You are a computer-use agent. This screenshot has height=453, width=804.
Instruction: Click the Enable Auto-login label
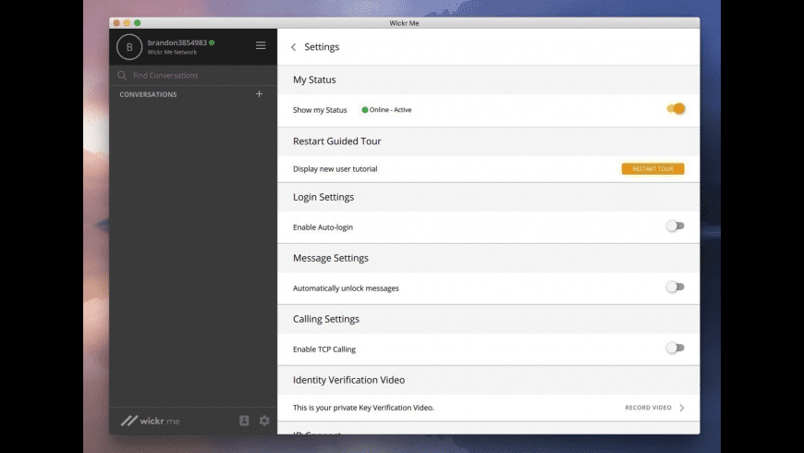[323, 227]
